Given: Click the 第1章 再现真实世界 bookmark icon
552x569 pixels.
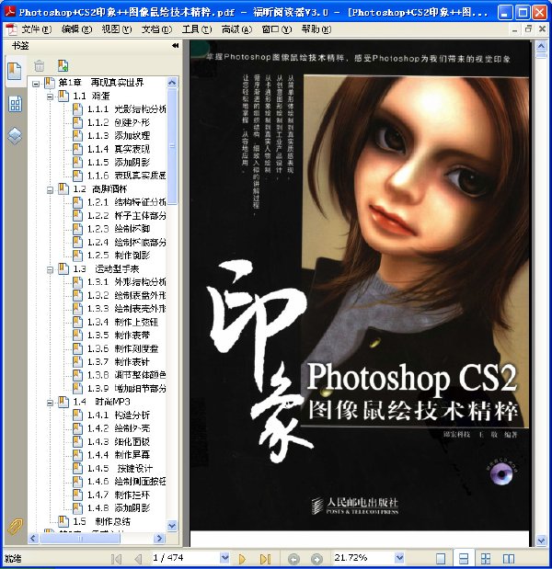Looking at the screenshot, I should 50,83.
